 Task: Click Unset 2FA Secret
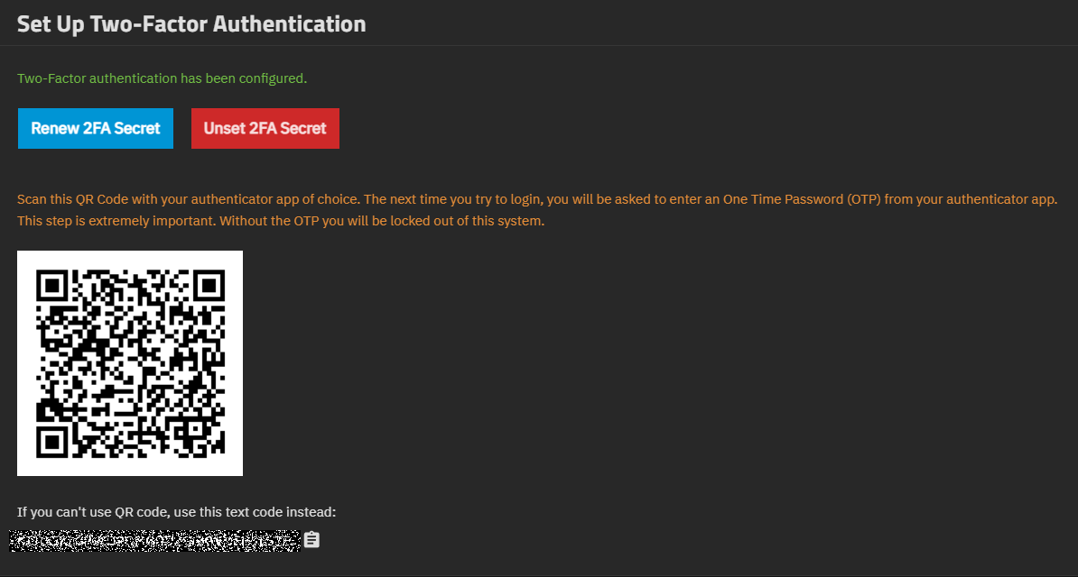tap(265, 128)
